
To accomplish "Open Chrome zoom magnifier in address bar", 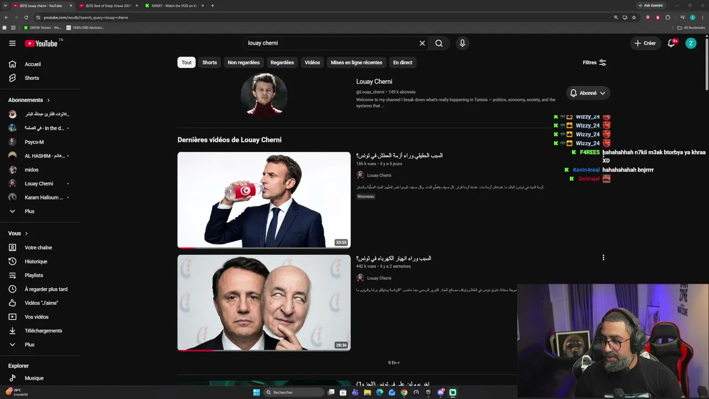I will (x=616, y=17).
